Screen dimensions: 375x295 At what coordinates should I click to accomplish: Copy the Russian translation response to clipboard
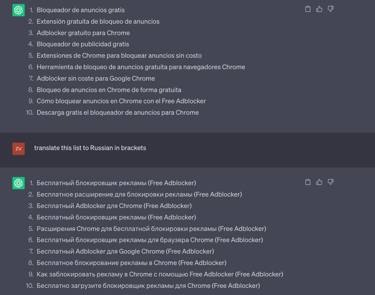point(308,182)
